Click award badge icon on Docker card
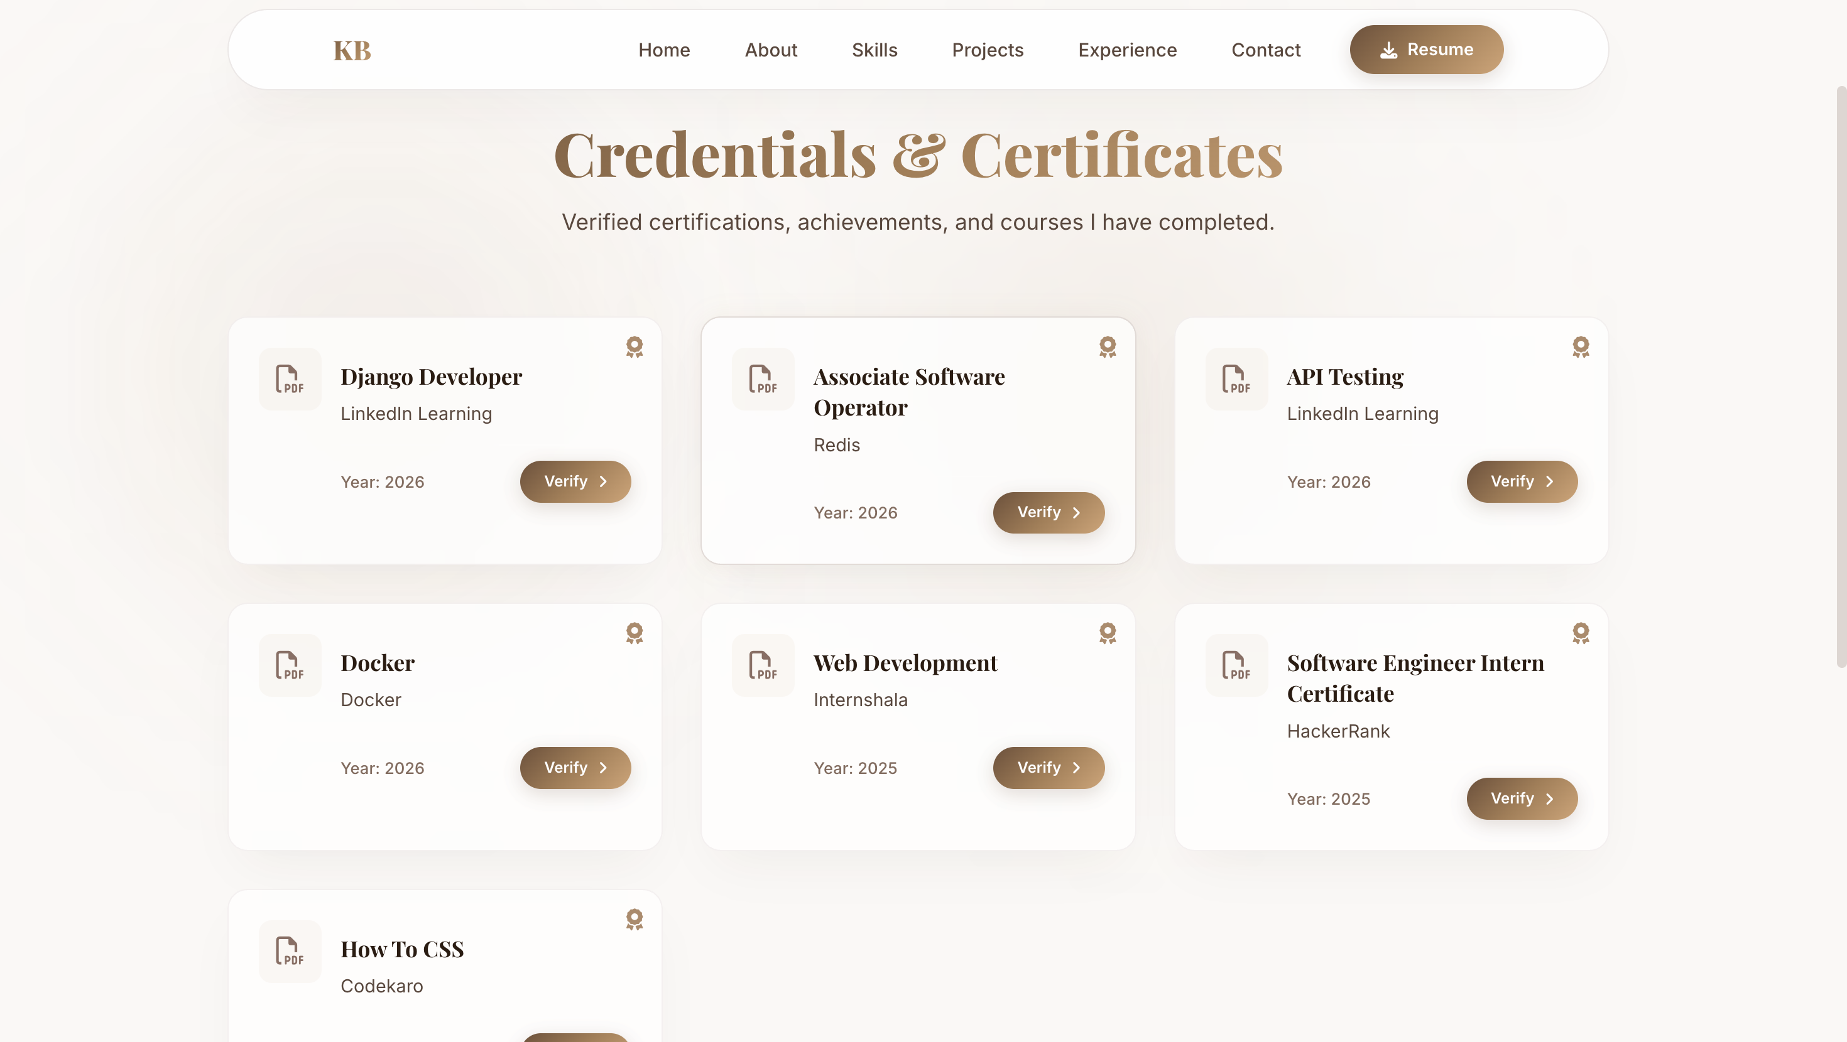Screen dimensions: 1847x1042 (x=635, y=633)
